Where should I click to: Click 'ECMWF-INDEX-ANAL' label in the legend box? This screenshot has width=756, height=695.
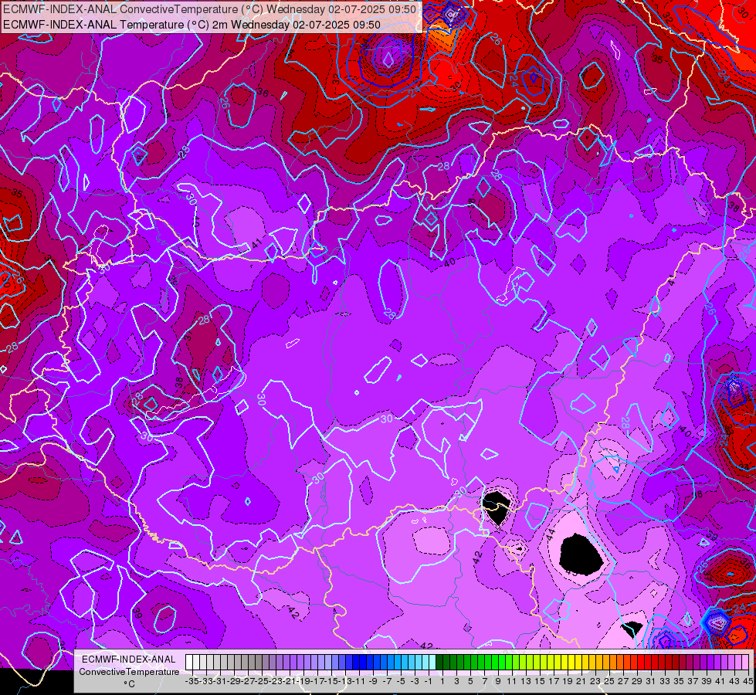point(129,659)
